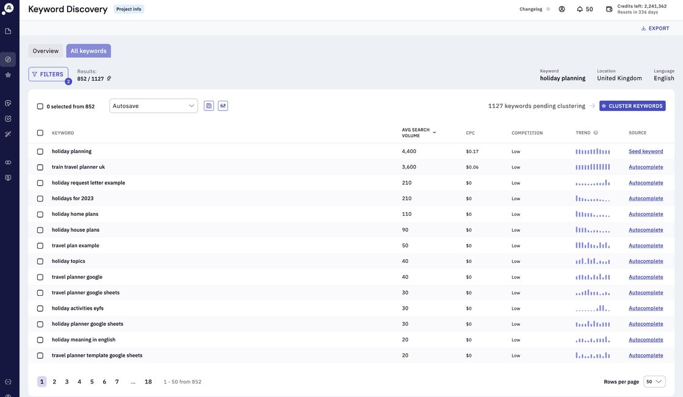Open the user account icon in the header
Image resolution: width=683 pixels, height=397 pixels.
[x=562, y=9]
